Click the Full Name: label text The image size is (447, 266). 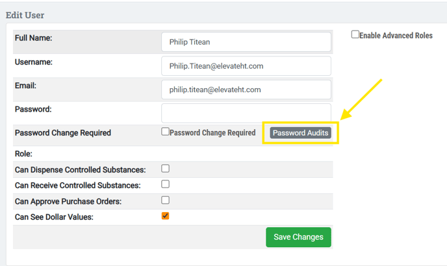33,38
